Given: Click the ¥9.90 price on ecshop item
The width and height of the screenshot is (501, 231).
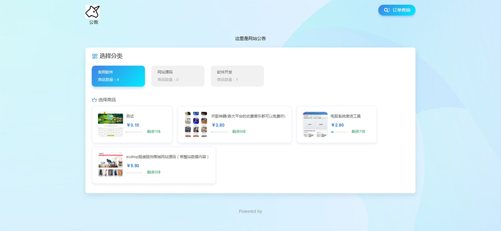Looking at the screenshot, I should (x=133, y=165).
